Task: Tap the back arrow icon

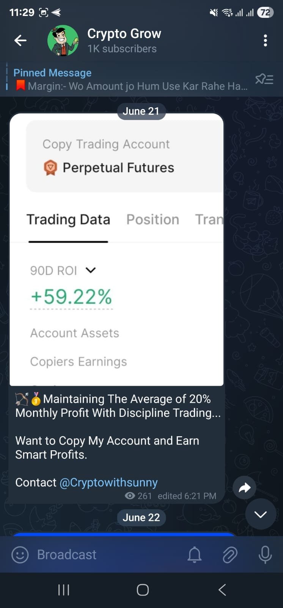Action: 20,40
